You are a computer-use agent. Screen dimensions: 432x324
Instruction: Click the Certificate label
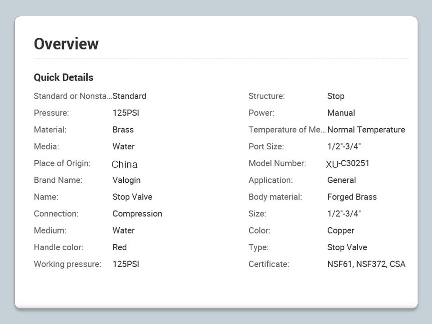[269, 264]
